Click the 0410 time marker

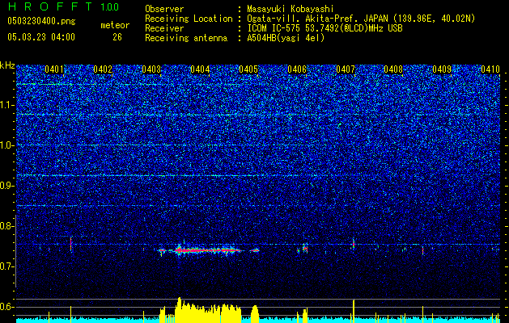[x=490, y=69]
